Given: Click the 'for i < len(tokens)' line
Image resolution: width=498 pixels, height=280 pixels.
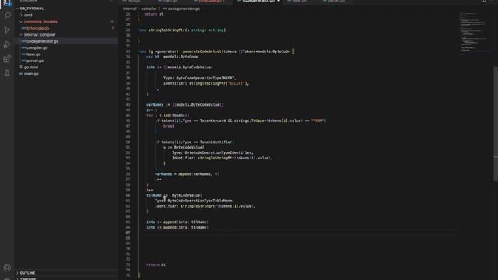Looking at the screenshot, I should coord(167,115).
